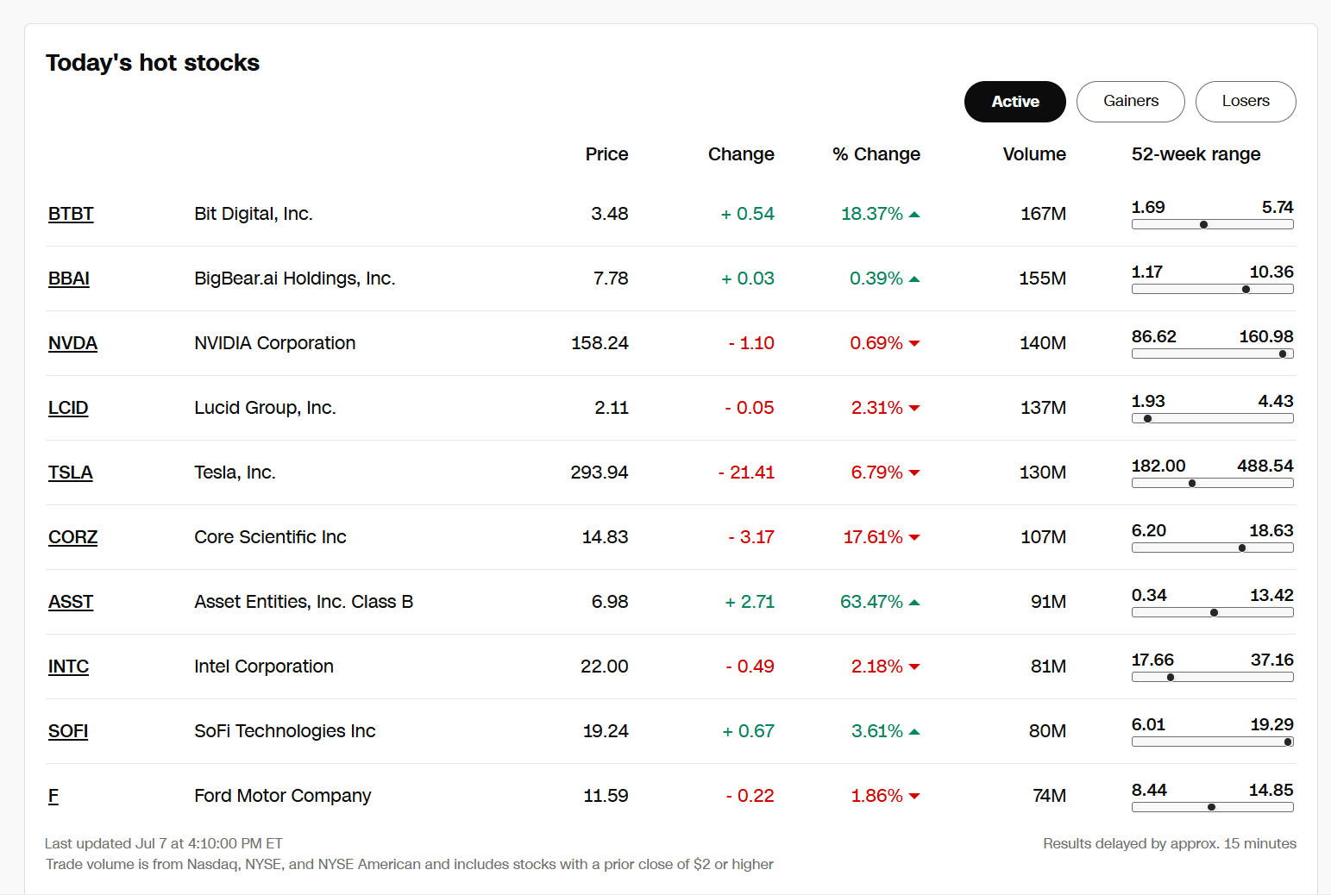Open the BTBT ticker link
This screenshot has height=895, width=1331.
coord(71,214)
